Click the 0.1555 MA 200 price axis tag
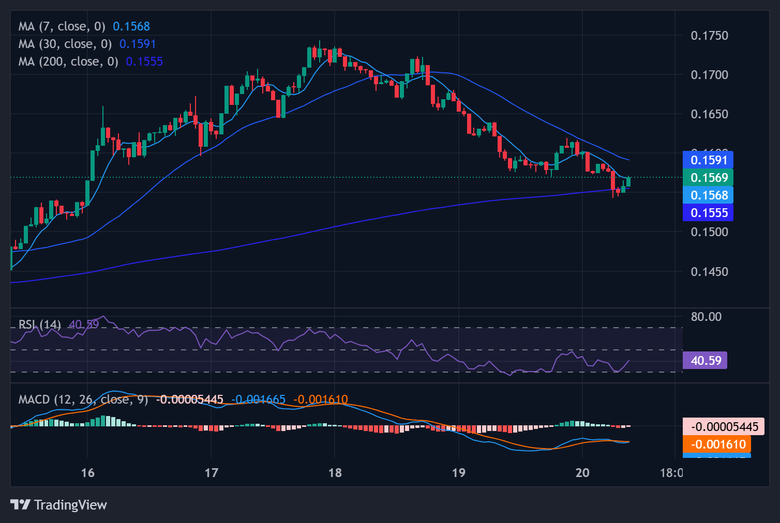Screen dimensions: 780x523 coord(709,213)
